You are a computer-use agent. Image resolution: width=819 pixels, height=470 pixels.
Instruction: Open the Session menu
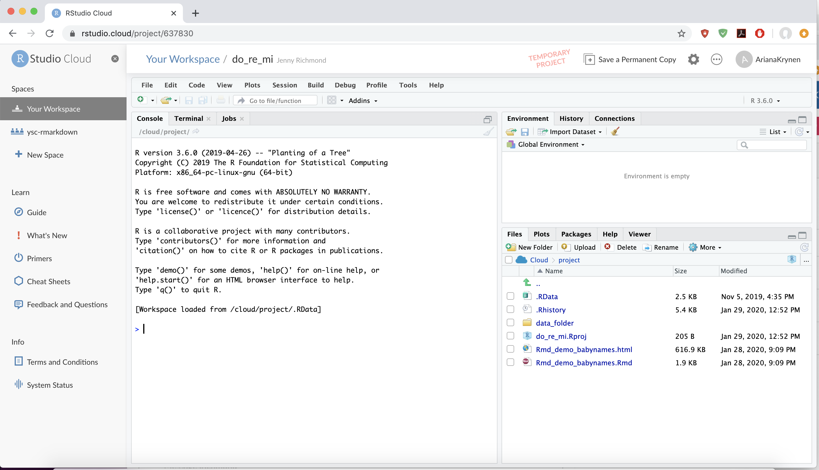pos(284,85)
